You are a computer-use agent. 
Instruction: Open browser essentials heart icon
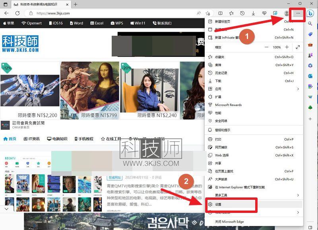[x=264, y=13]
